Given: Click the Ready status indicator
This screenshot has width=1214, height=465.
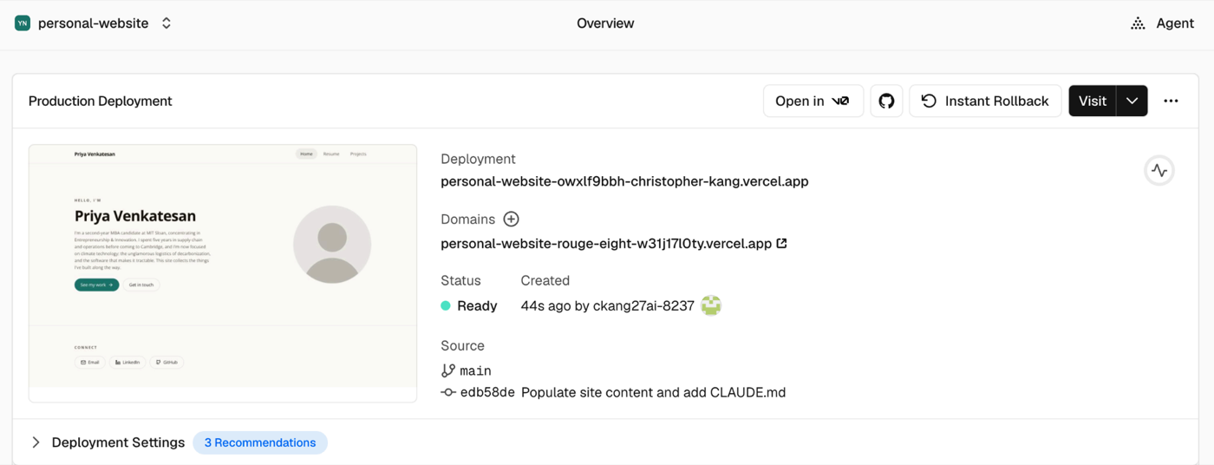Looking at the screenshot, I should point(469,305).
